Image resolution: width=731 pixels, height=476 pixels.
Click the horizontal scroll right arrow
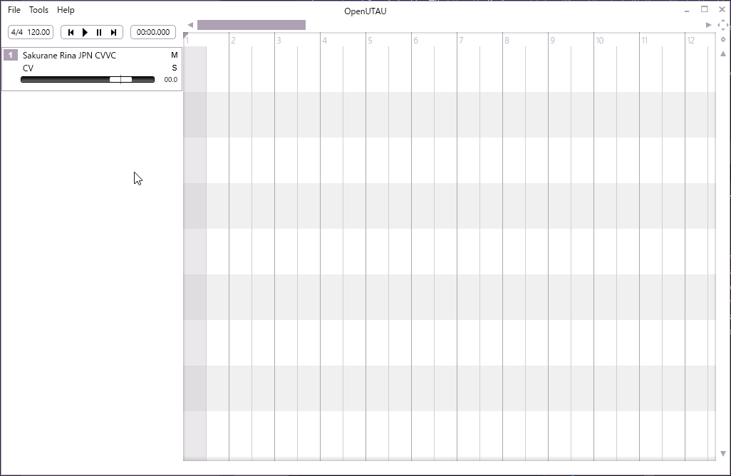click(x=709, y=25)
